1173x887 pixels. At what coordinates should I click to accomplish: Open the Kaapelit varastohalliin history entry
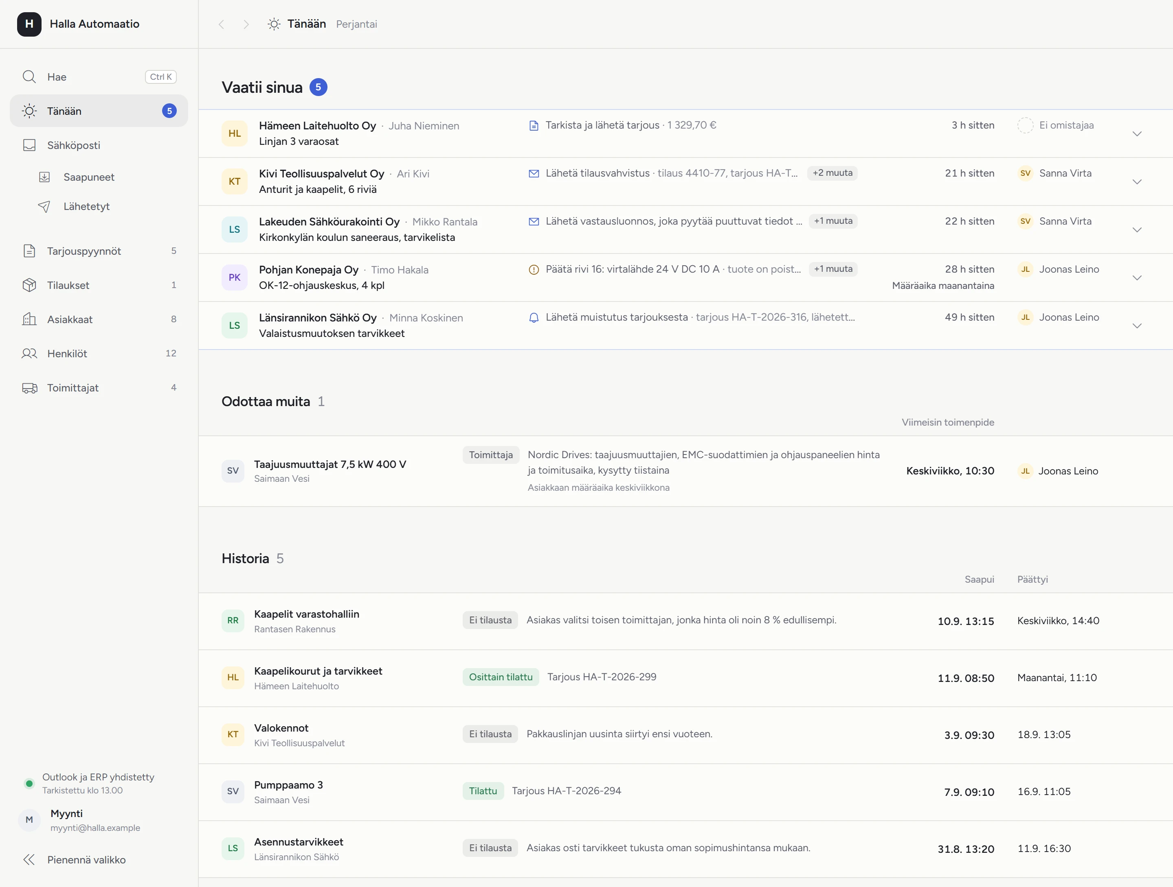[x=685, y=621]
